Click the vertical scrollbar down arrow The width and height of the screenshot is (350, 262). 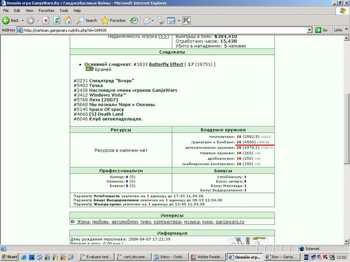347,241
